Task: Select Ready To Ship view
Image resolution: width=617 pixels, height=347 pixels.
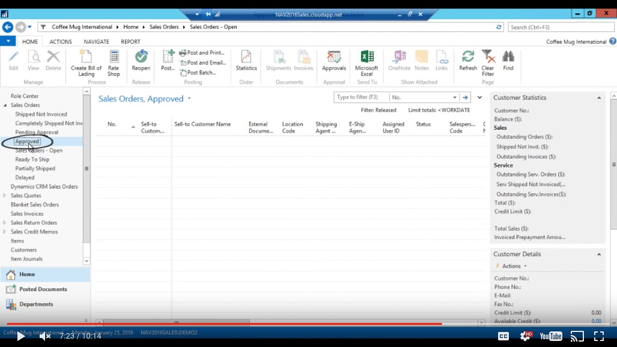Action: click(32, 159)
